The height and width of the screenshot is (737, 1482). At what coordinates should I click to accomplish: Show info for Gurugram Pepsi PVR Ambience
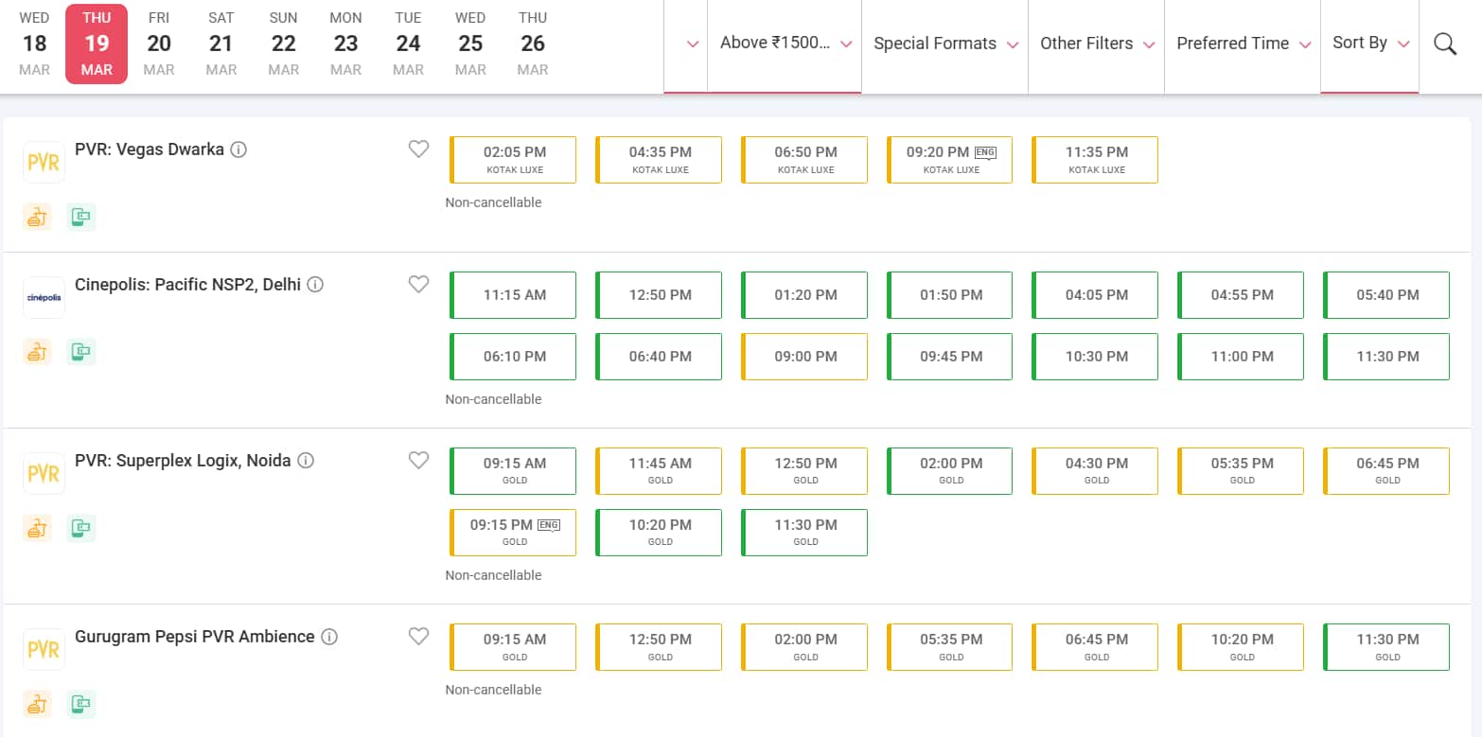[x=329, y=637]
